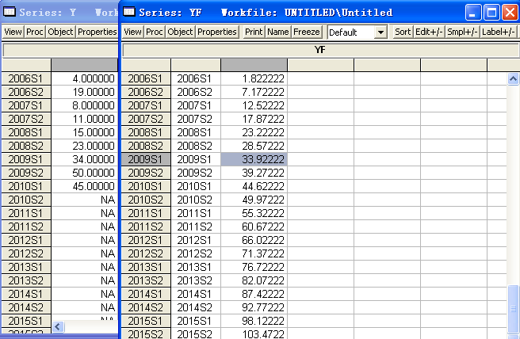Select Y value 23.00000
The height and width of the screenshot is (339, 520).
tap(85, 146)
